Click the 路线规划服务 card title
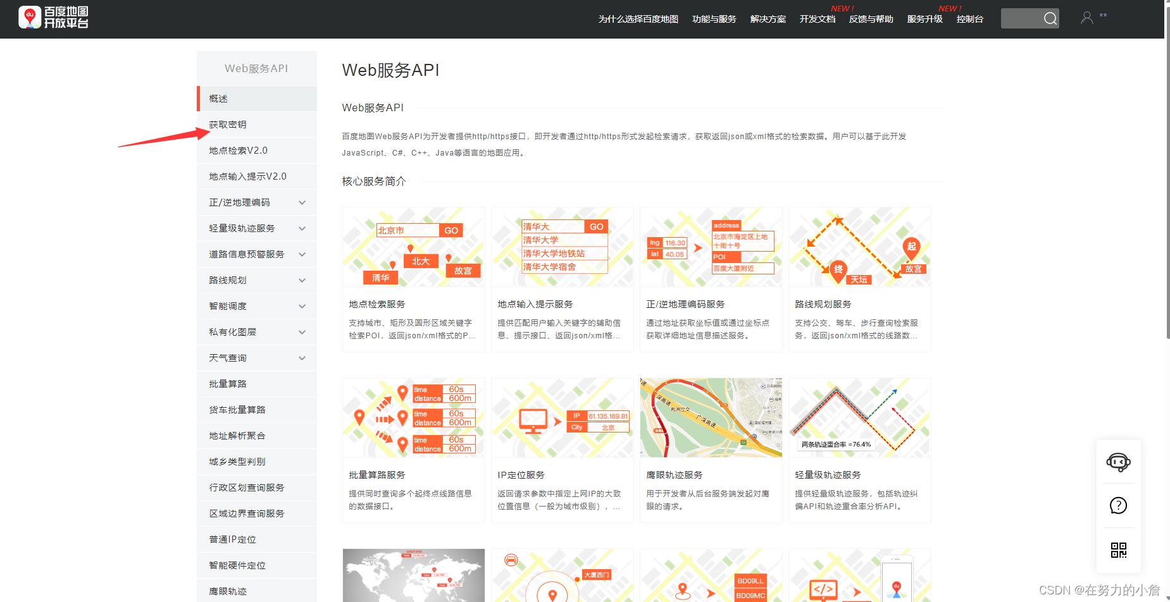Screen dimensions: 1170x602 823,304
